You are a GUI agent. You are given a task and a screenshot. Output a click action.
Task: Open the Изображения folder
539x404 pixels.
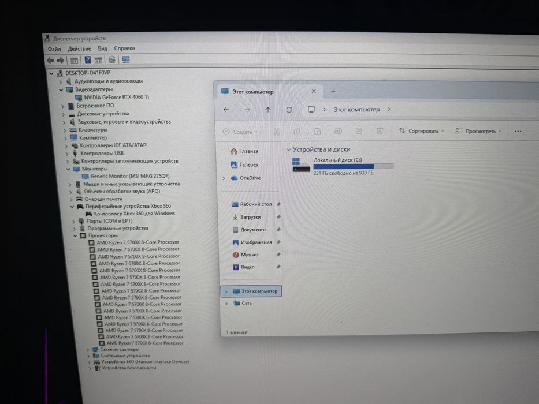click(252, 242)
